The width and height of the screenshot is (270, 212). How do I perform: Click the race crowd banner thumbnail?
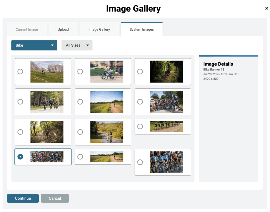[x=47, y=157]
